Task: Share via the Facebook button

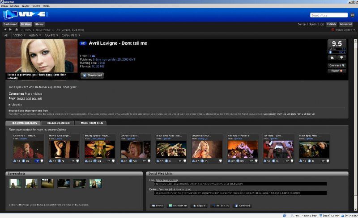Action: tap(242, 206)
